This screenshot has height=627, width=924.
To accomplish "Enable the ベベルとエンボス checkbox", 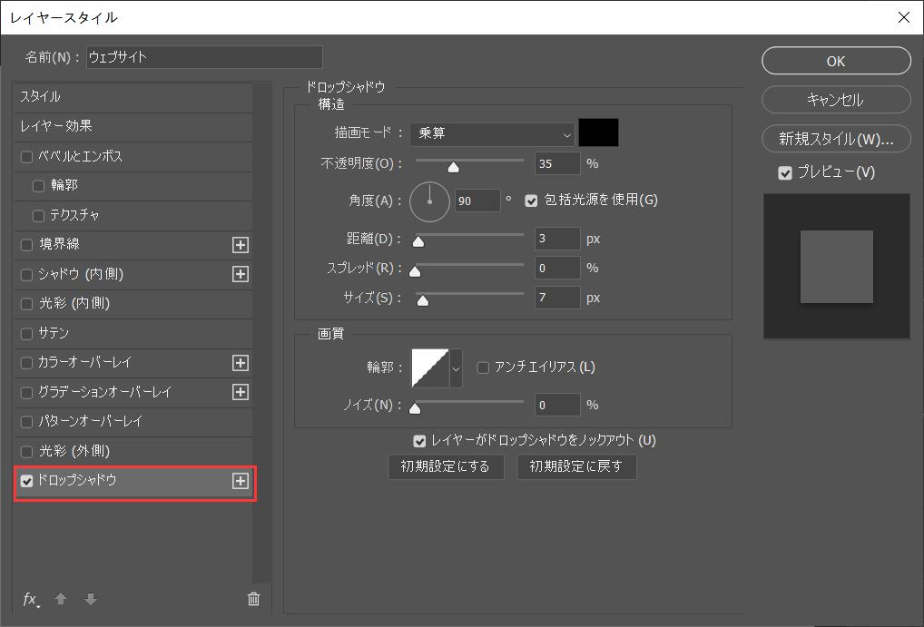I will coord(26,157).
